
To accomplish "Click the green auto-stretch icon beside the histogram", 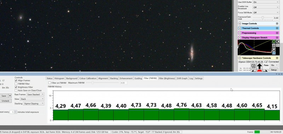I will click(273, 42).
